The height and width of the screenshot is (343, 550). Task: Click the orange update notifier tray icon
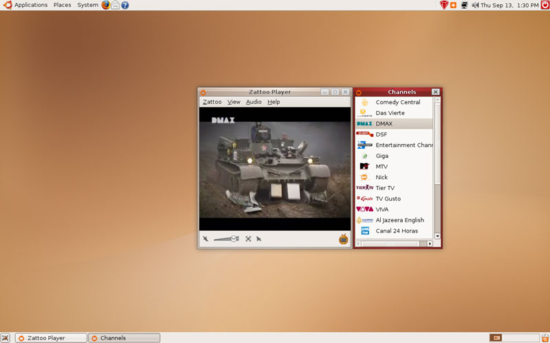coord(453,5)
